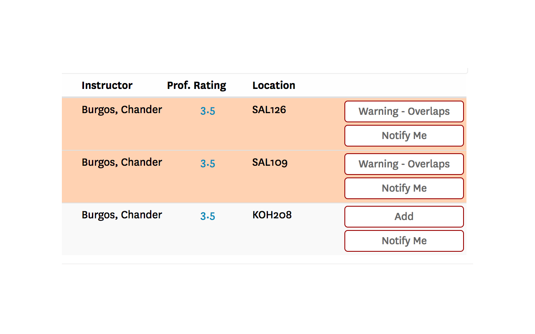Select instructor Burgos, Chander in the top row
535x334 pixels.
coord(122,109)
